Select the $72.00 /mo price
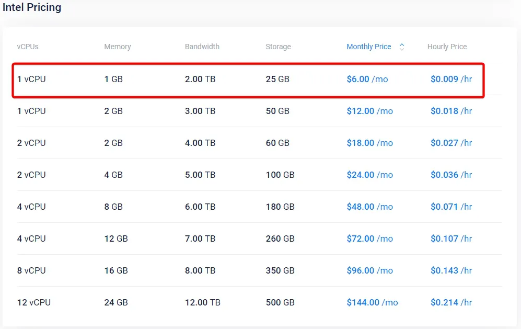This screenshot has height=329, width=521. pyautogui.click(x=370, y=239)
